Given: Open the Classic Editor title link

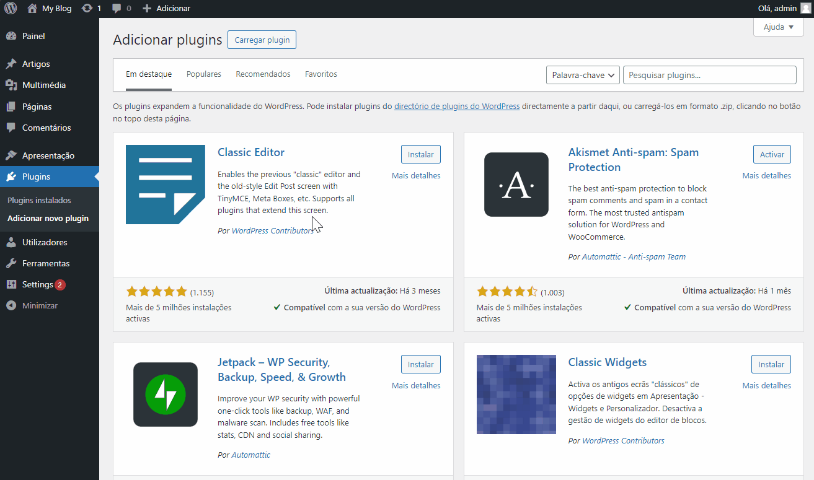Looking at the screenshot, I should (251, 152).
